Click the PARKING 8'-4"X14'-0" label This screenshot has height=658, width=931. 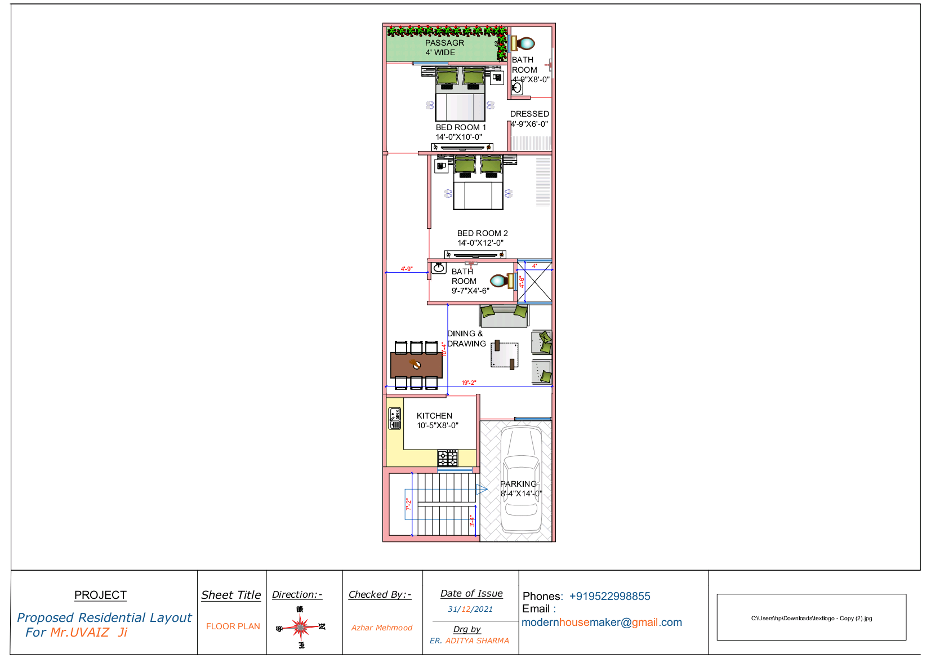pyautogui.click(x=521, y=488)
